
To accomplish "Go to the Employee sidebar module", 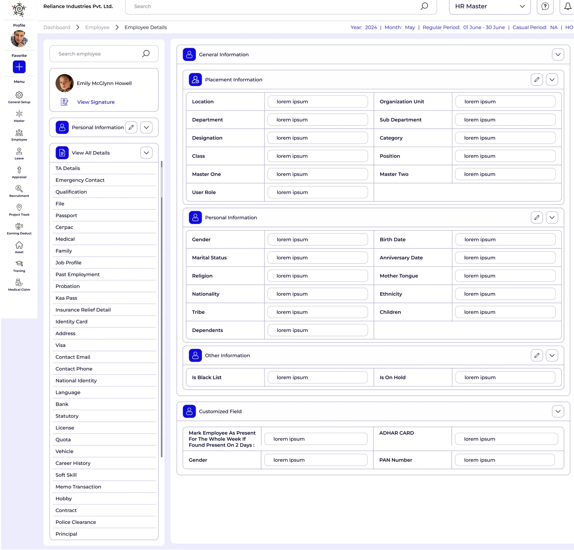I will [19, 135].
